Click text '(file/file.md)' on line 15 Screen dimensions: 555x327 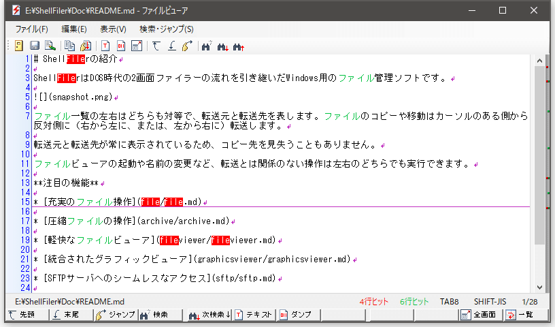coord(169,202)
